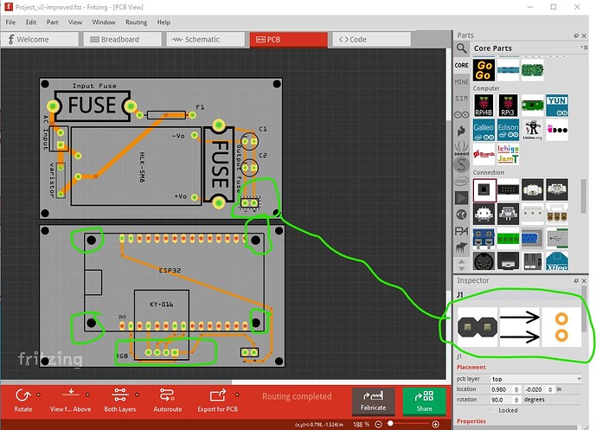Image resolution: width=596 pixels, height=430 pixels.
Task: Open the PA parts bin
Action: (461, 231)
